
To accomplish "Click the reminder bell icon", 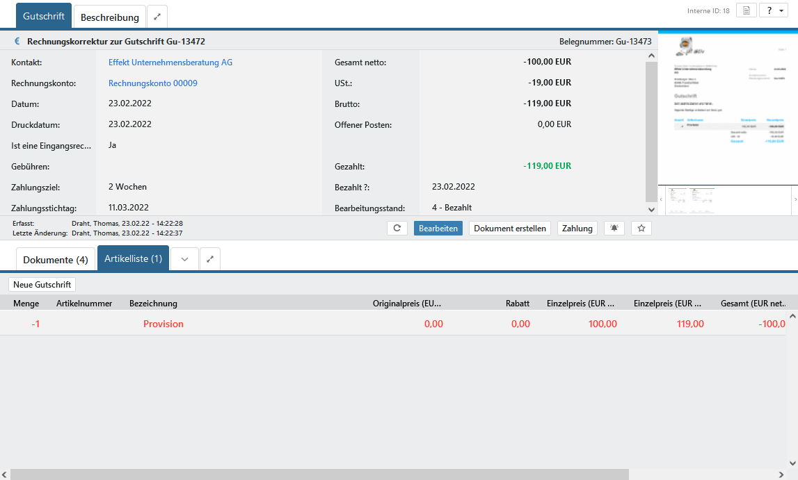I will (614, 228).
